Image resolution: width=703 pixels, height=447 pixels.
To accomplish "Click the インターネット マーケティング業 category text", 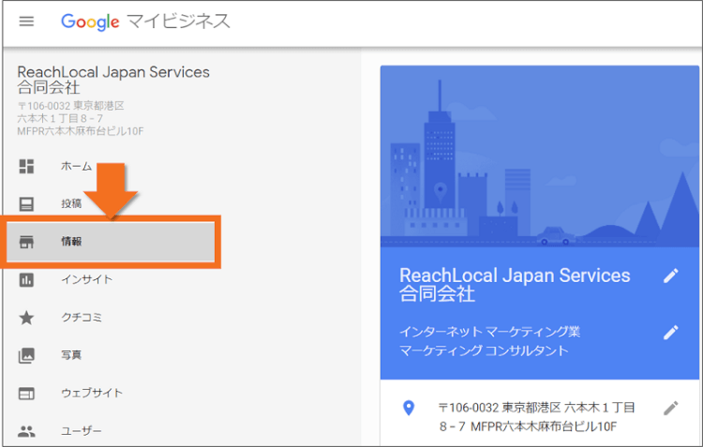I will coord(489,332).
